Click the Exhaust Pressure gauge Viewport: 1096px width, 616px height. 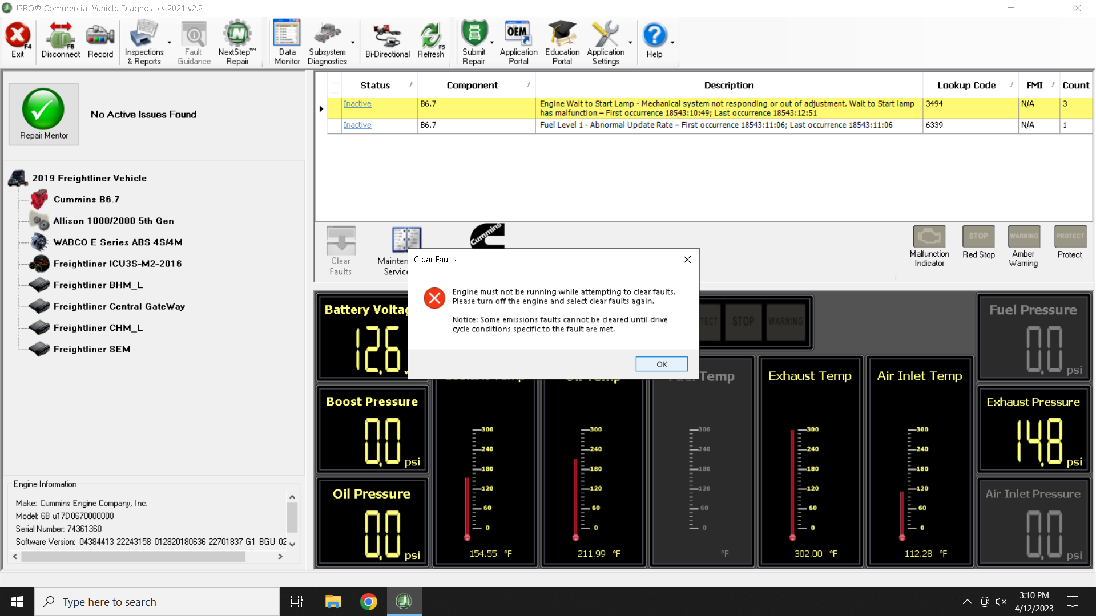click(1033, 430)
